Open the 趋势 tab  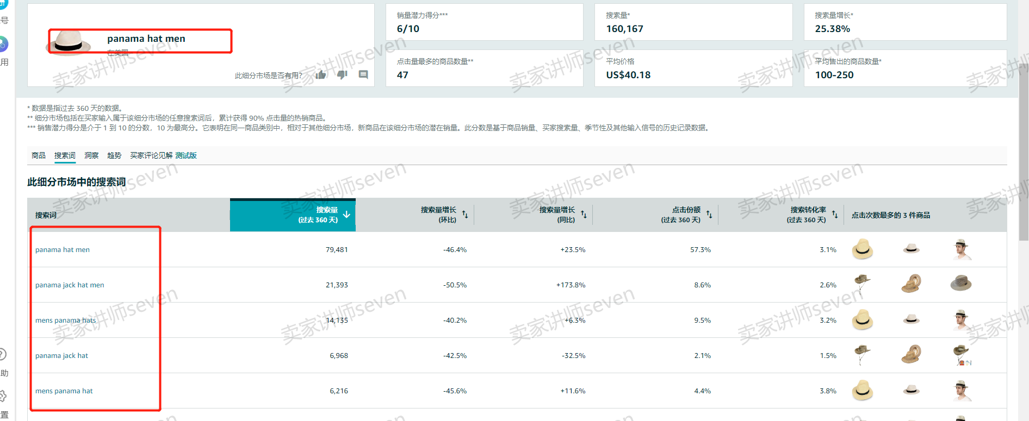[x=114, y=155]
